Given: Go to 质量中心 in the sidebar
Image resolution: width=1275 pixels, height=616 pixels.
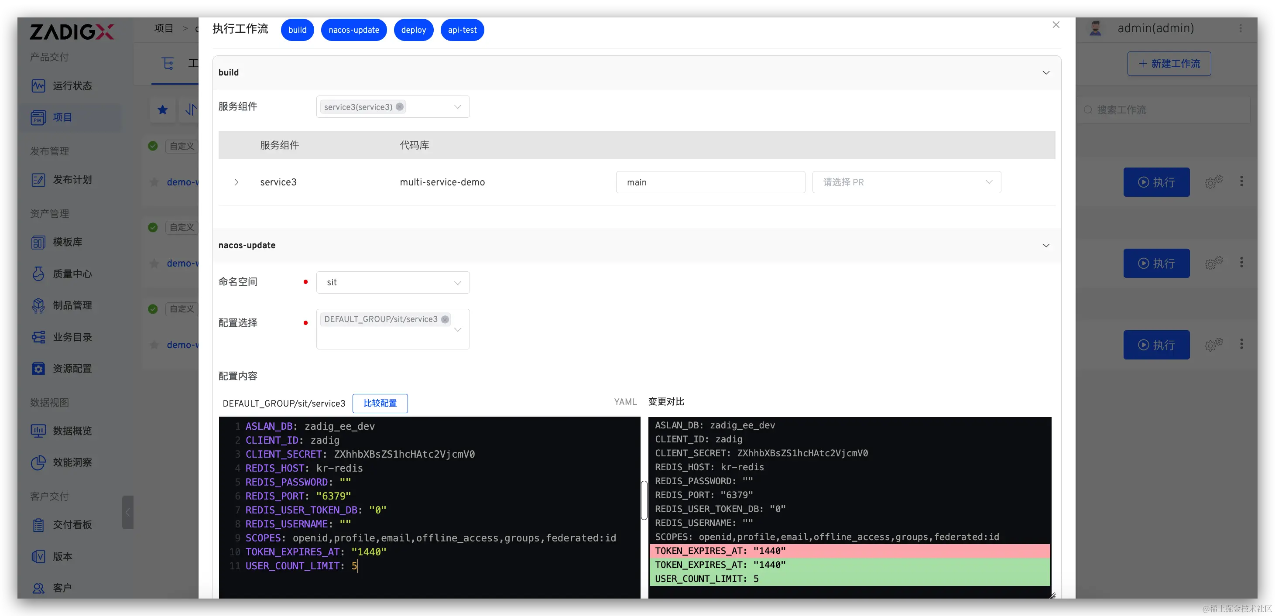Looking at the screenshot, I should pos(72,274).
